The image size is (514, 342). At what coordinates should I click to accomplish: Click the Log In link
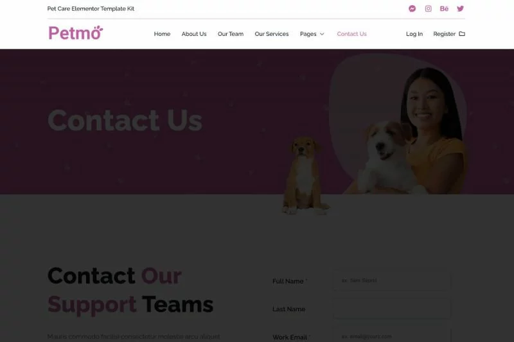[414, 34]
